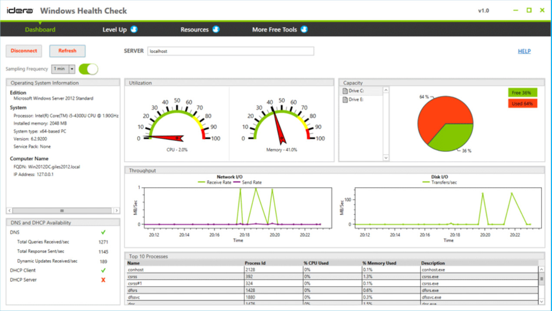Click Dynamic Updates Received/sec value 189

[103, 261]
